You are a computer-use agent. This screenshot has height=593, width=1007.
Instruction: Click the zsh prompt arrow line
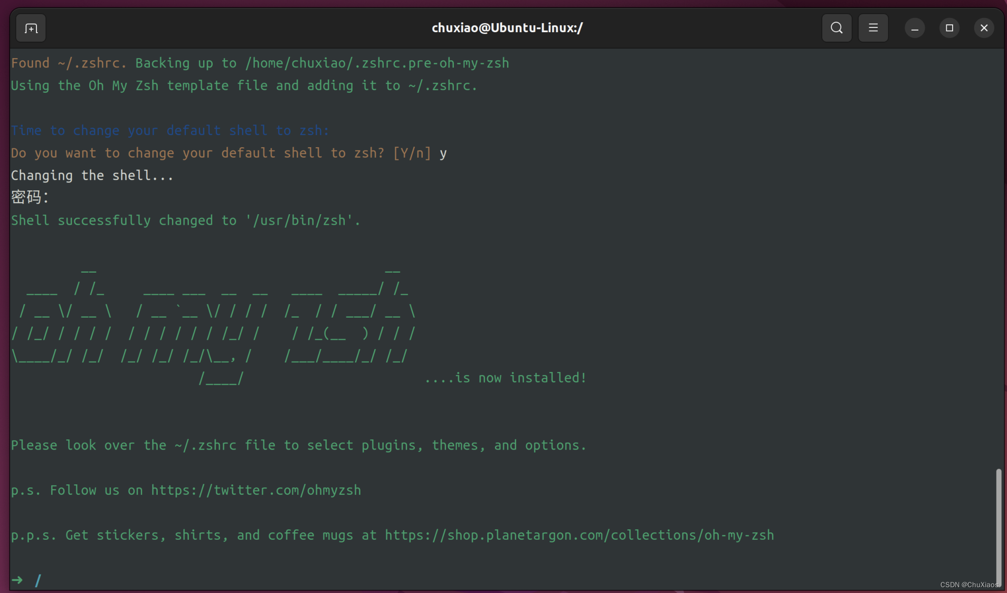pos(26,580)
